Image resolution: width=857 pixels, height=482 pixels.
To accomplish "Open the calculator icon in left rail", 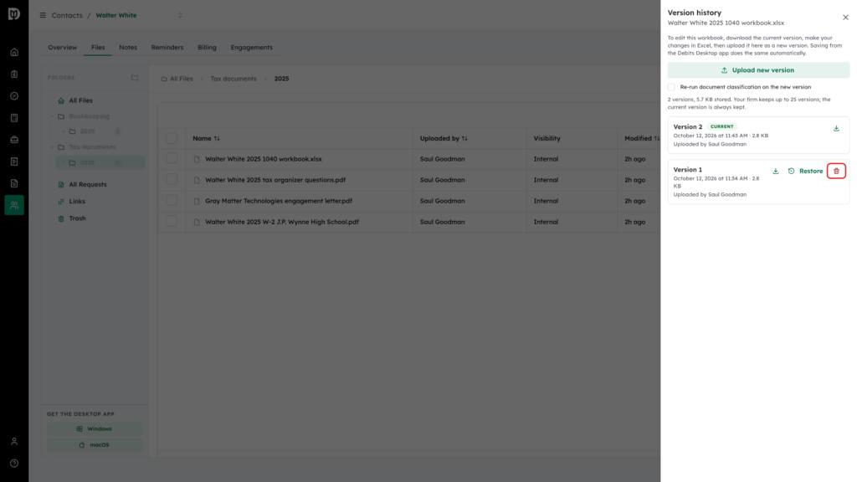I will pyautogui.click(x=14, y=118).
